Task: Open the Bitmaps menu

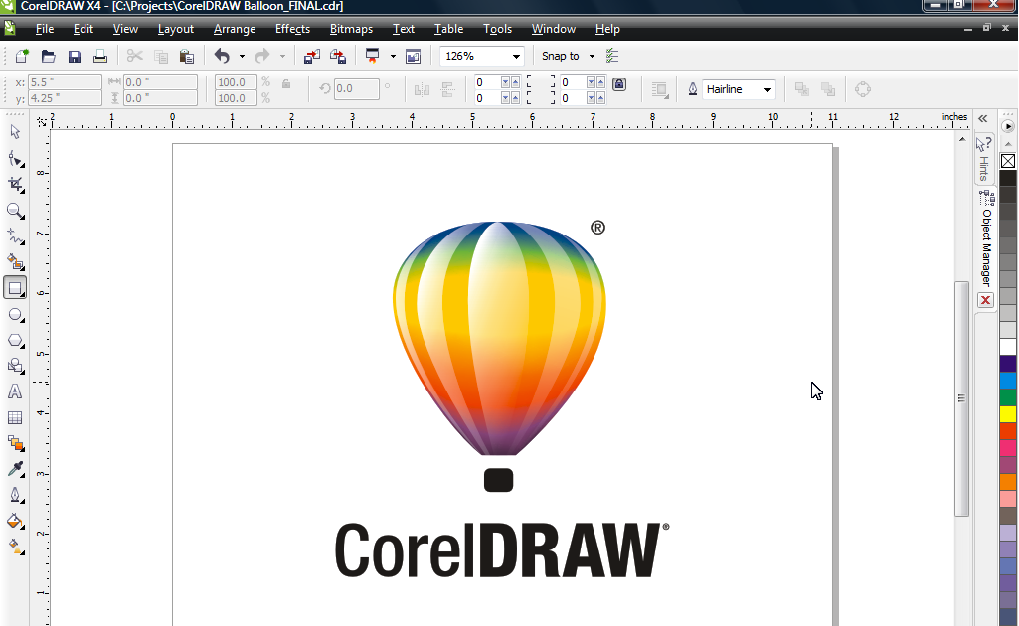Action: [351, 29]
